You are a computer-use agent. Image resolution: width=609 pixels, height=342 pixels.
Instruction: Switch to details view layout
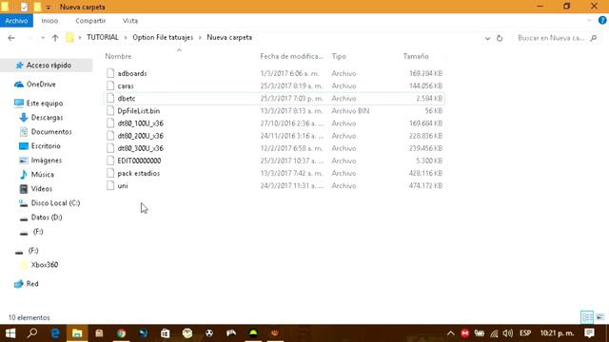point(587,317)
